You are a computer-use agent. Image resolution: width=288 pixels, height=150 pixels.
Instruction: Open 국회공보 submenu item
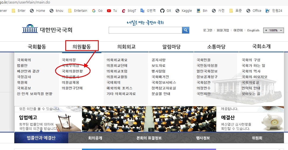(24, 88)
